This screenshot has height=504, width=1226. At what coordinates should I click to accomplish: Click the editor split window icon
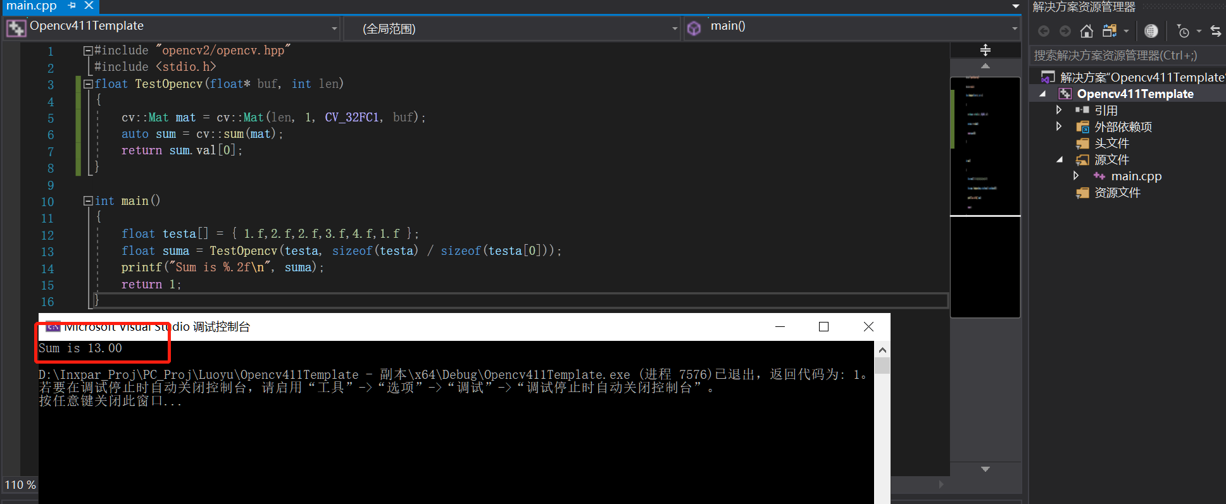[985, 50]
